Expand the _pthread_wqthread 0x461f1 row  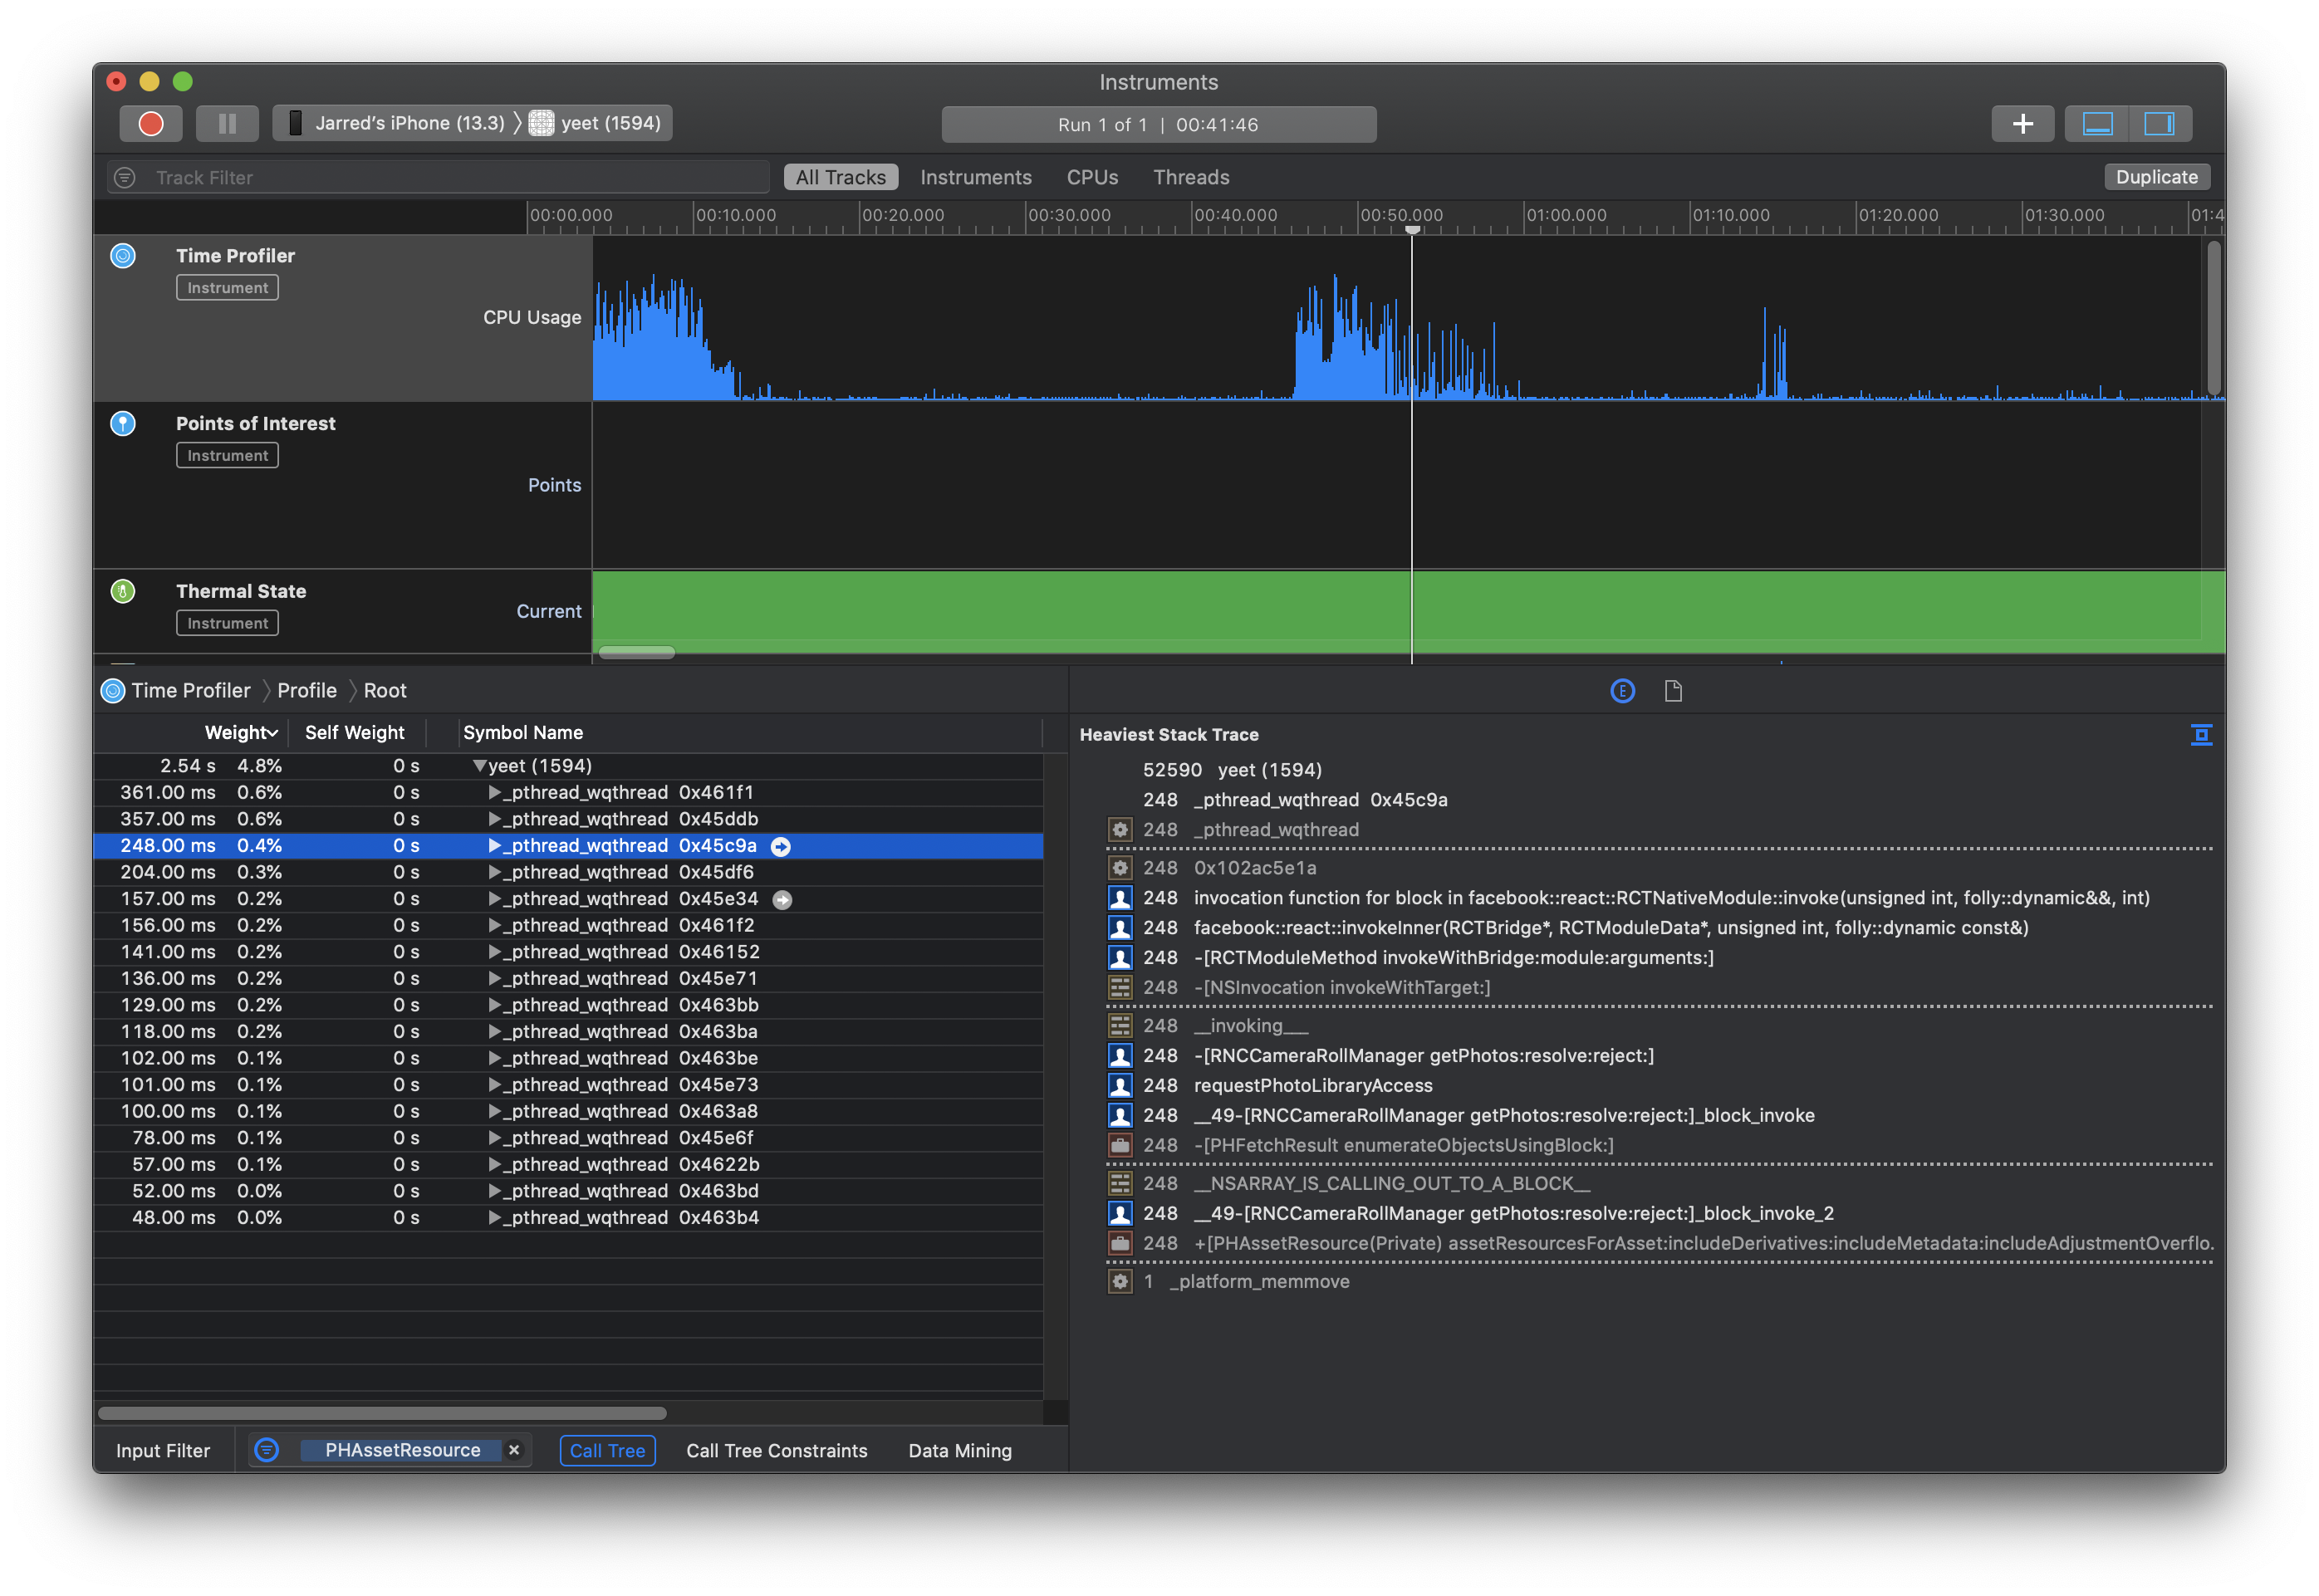point(494,793)
